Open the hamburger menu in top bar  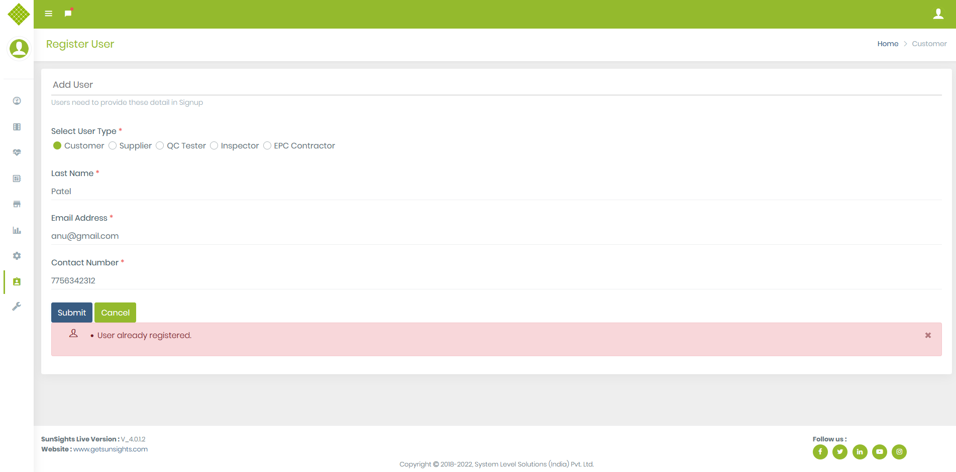coord(48,14)
